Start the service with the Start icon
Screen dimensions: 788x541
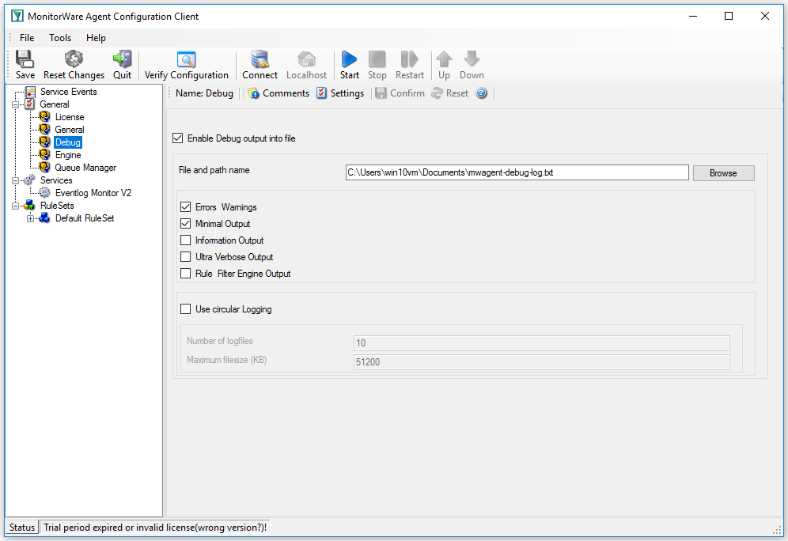[349, 59]
